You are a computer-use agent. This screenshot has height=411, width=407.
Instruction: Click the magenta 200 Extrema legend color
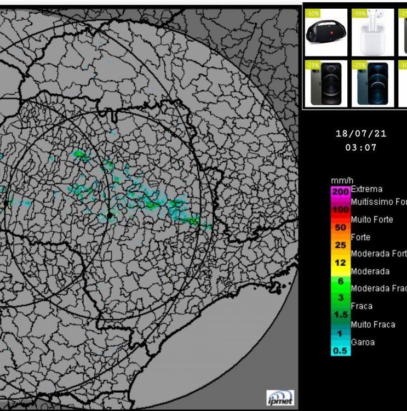[x=340, y=192]
